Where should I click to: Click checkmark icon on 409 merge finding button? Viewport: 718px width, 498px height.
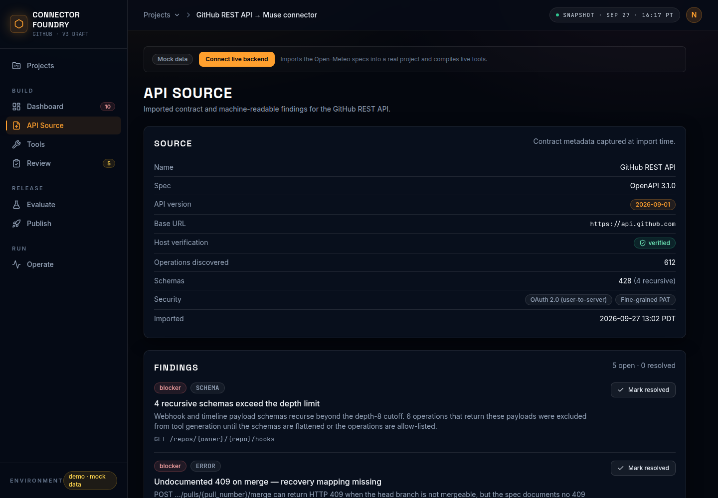621,468
